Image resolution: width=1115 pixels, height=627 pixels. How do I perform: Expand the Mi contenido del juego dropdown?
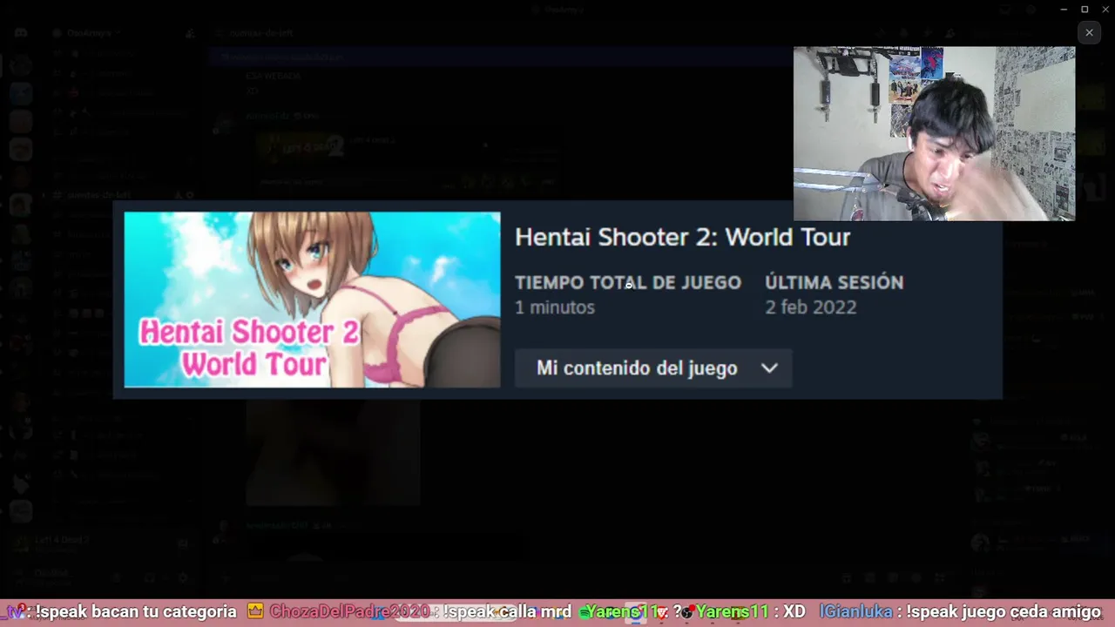coord(653,368)
